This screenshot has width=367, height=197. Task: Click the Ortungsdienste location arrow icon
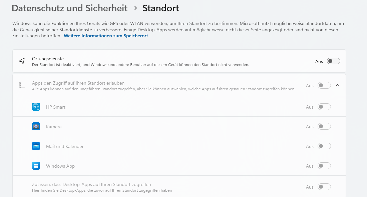[22, 61]
